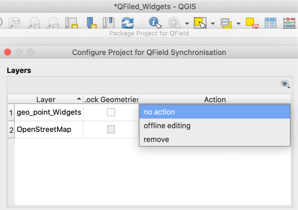
Task: Sort by the Layer column header
Action: [x=46, y=99]
